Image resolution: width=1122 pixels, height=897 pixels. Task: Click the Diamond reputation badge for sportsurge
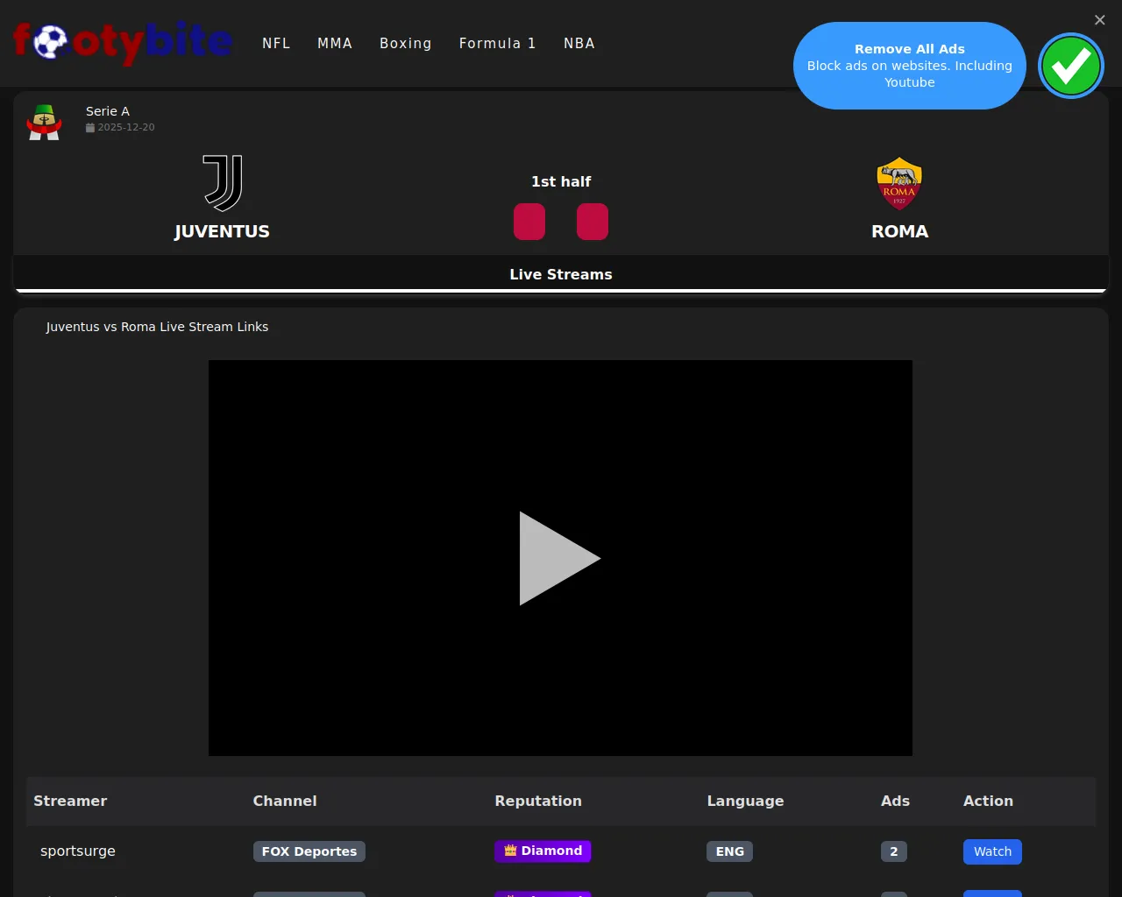click(543, 851)
